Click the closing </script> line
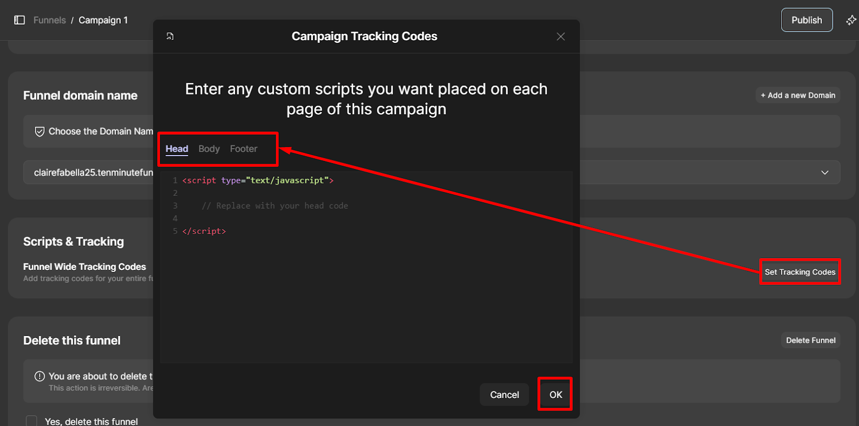 (x=204, y=231)
